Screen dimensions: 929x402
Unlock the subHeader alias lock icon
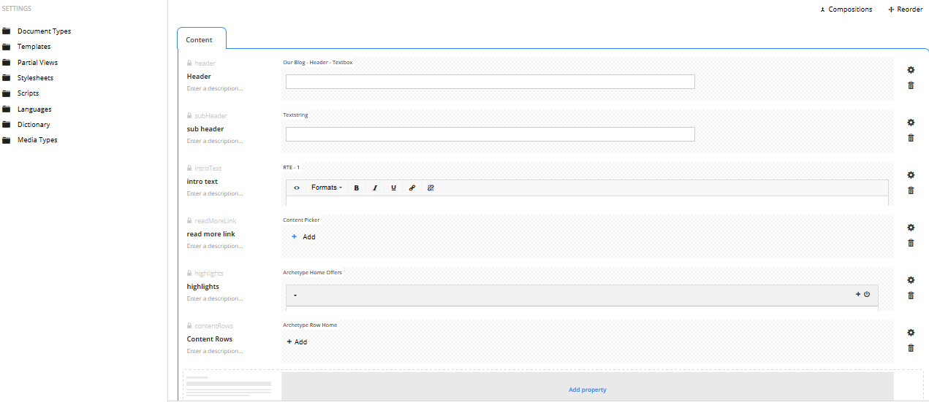point(189,116)
